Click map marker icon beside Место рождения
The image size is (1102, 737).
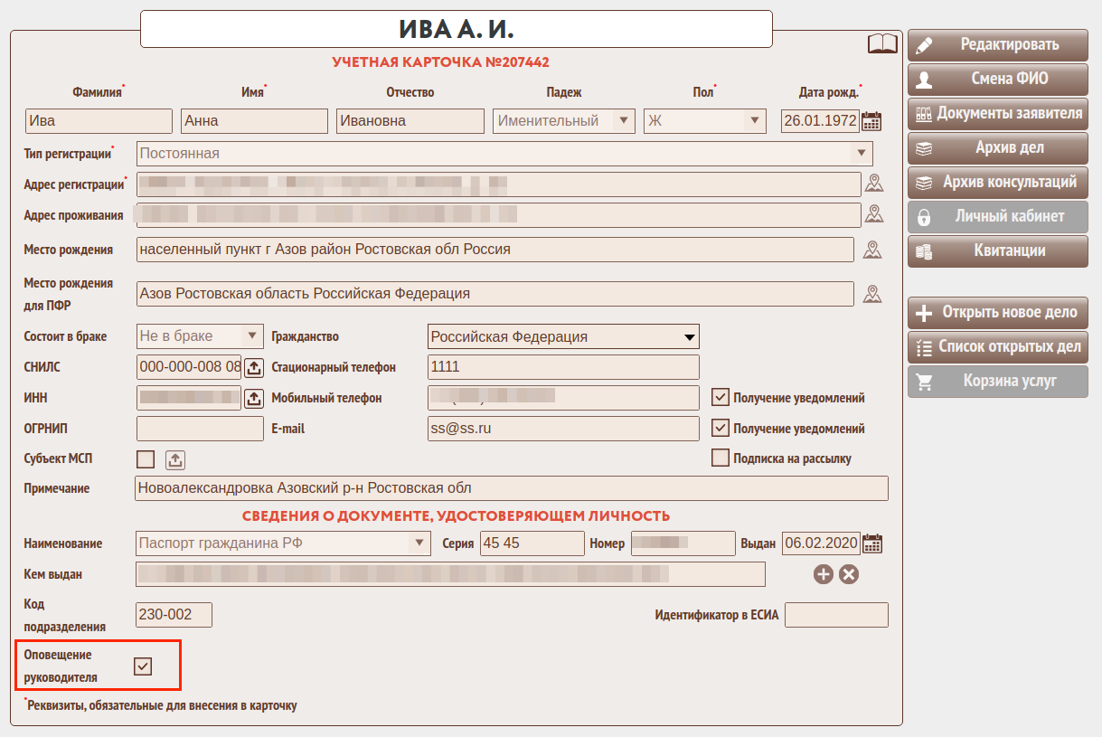[871, 250]
